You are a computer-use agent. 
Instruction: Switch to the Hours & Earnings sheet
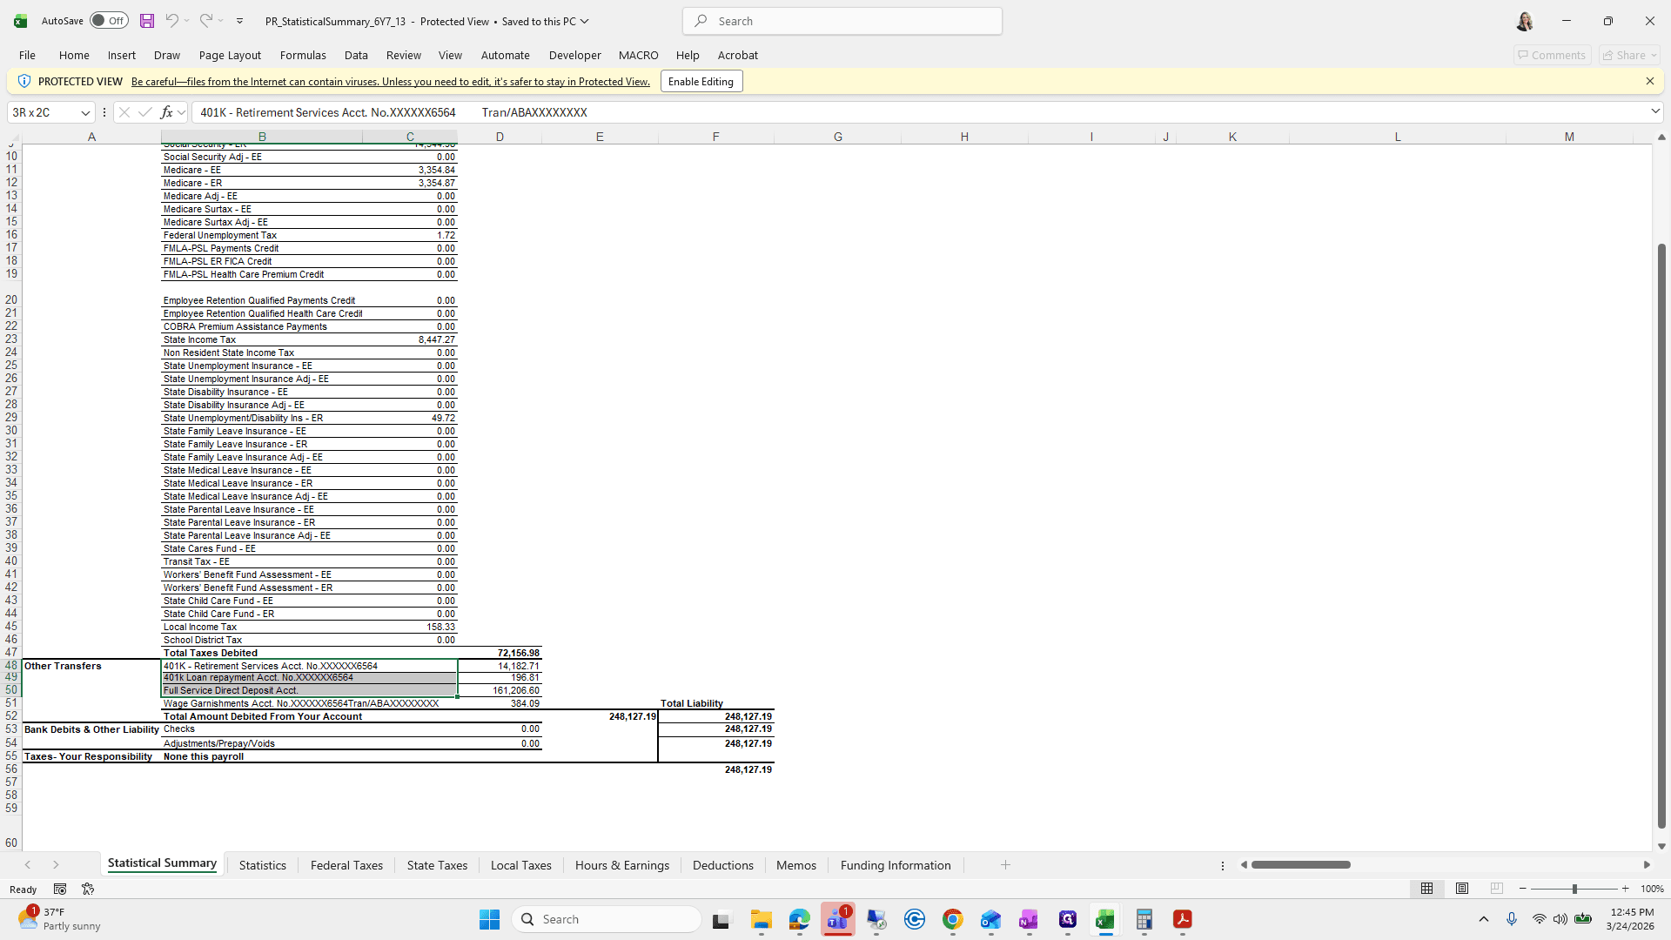coord(622,865)
